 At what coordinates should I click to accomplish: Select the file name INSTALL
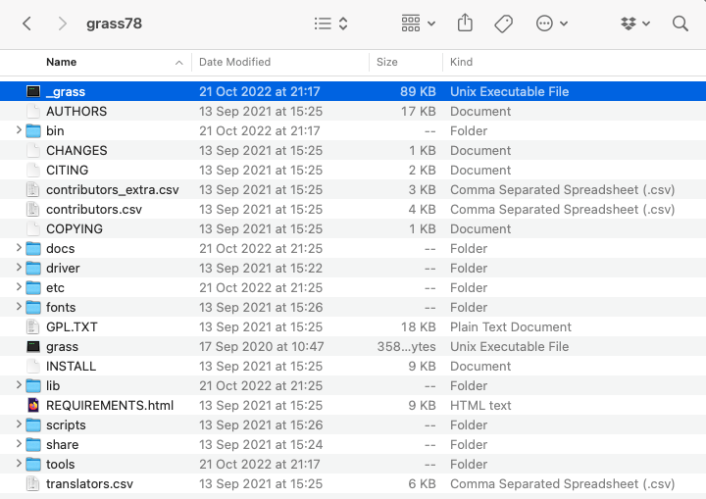click(x=72, y=366)
